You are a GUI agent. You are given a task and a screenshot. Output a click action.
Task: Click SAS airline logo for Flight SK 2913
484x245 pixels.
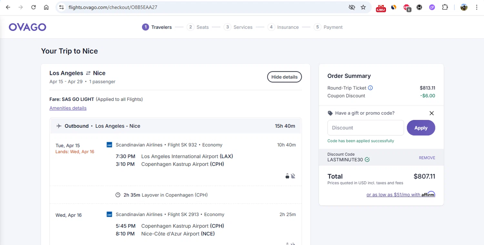point(109,214)
